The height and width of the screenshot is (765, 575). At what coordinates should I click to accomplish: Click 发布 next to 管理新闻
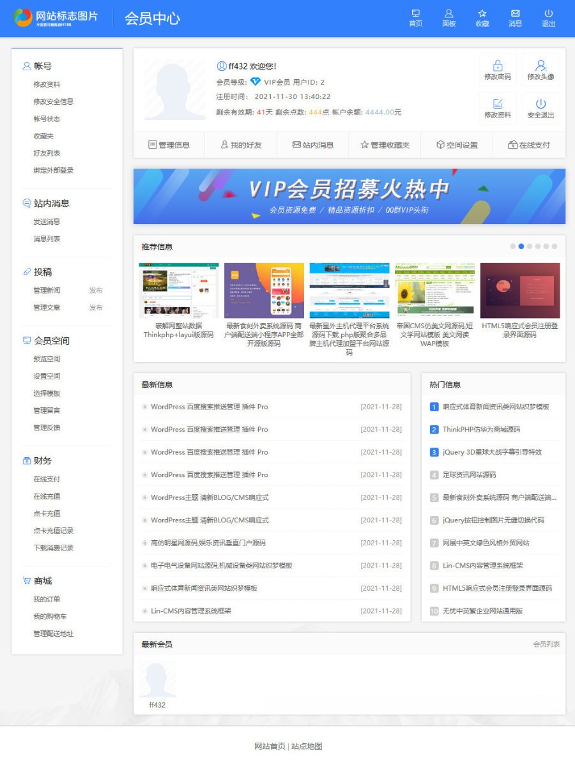[96, 291]
